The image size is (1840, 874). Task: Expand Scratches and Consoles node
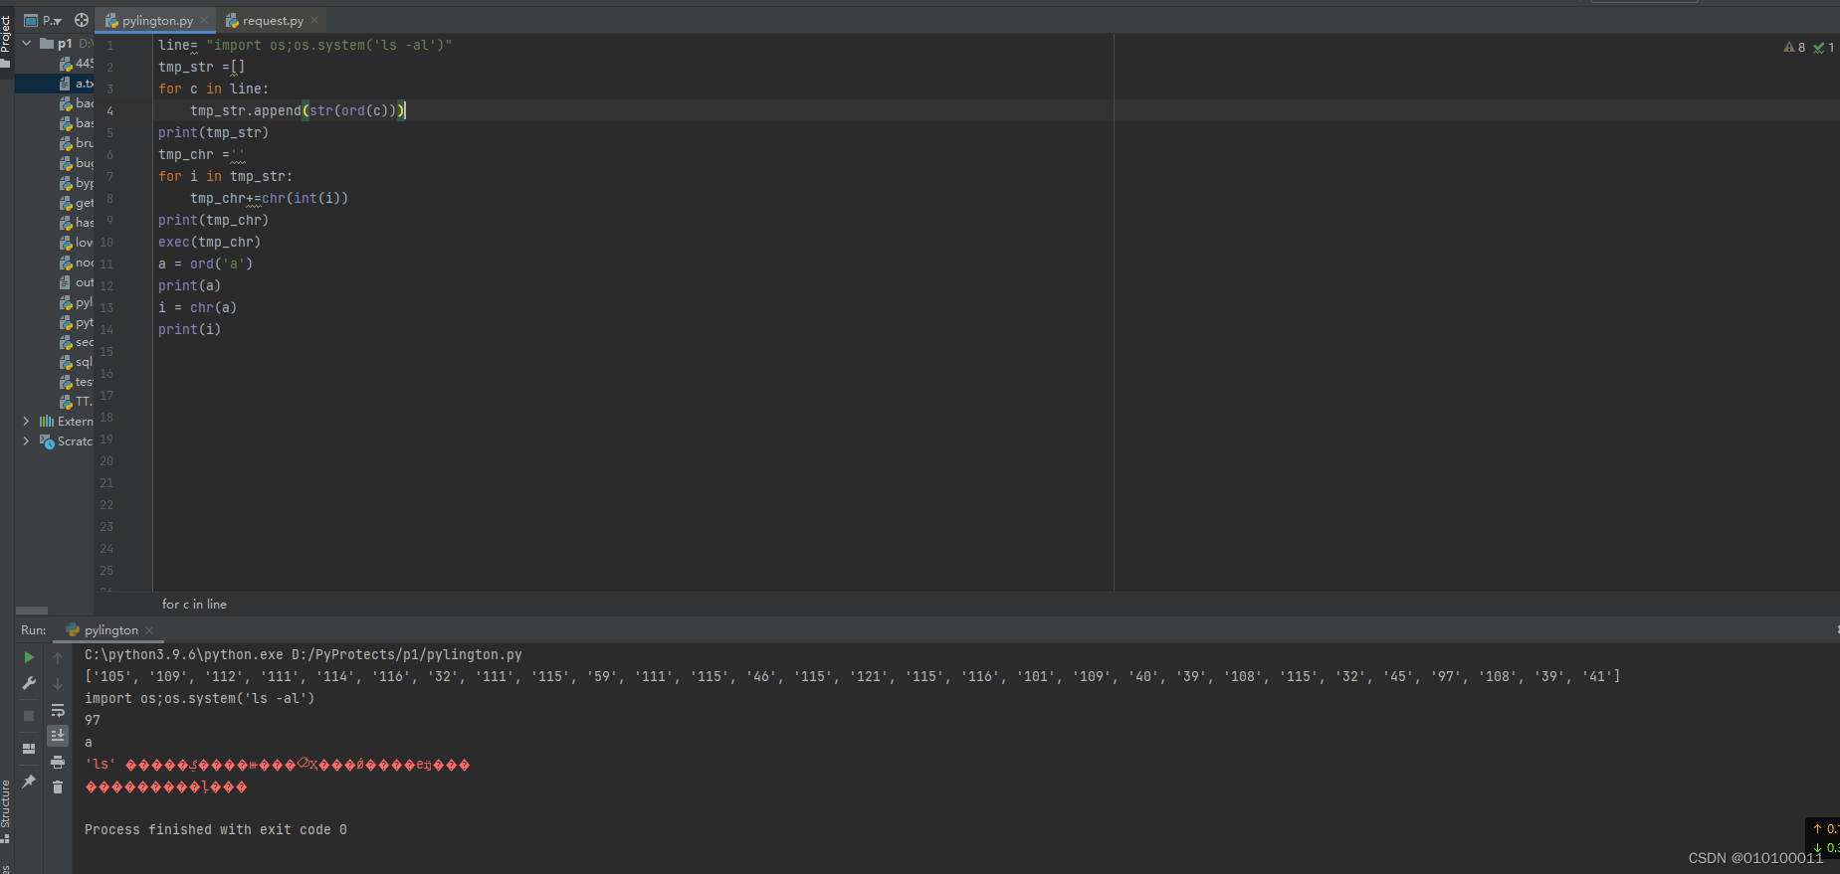click(26, 441)
